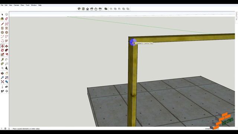Image resolution: width=238 pixels, height=134 pixels.
Task: Select the Tape Measure tool
Action: coord(2,60)
